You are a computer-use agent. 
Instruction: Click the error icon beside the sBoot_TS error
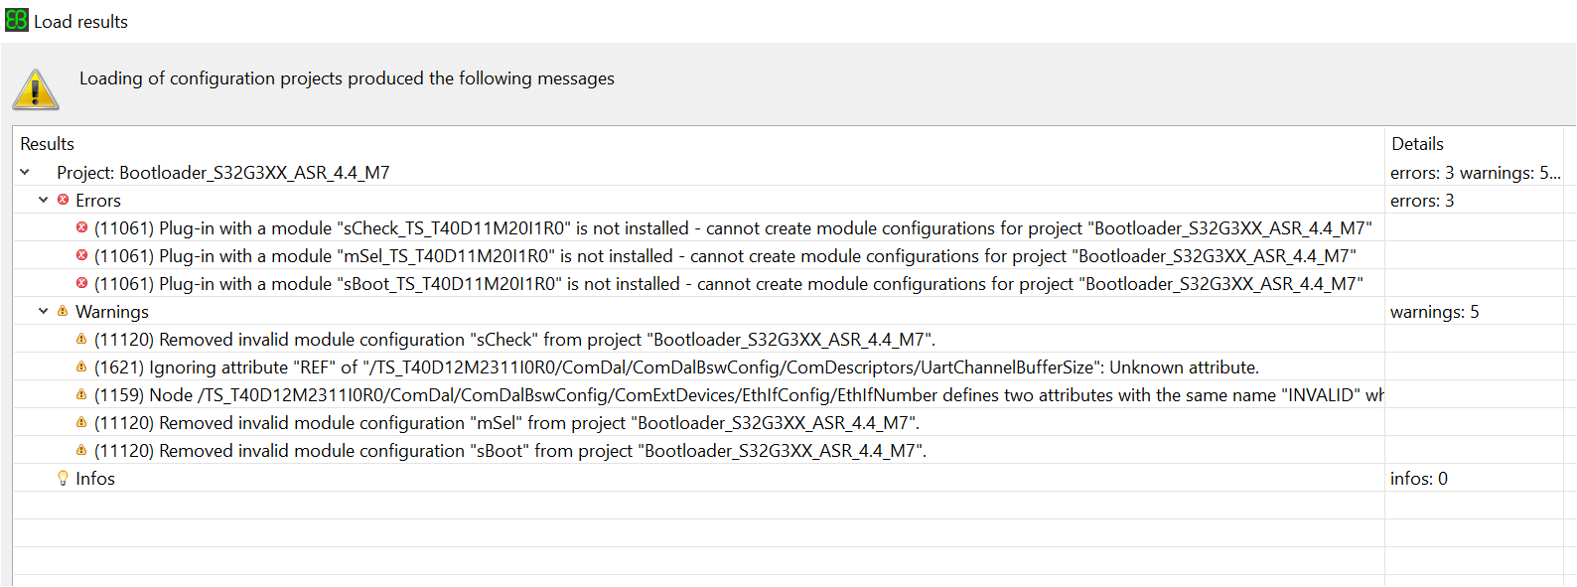click(x=82, y=283)
